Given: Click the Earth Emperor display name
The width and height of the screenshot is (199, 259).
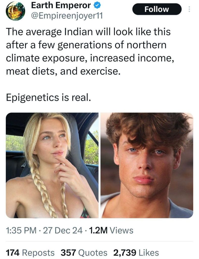Looking at the screenshot, I should [61, 6].
